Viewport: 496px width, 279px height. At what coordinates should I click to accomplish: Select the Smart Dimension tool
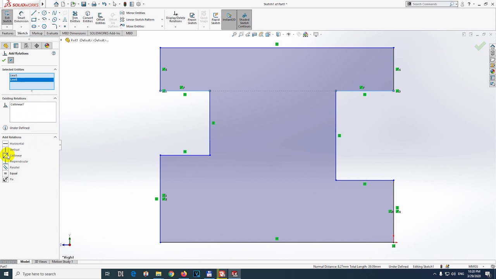coord(21,17)
